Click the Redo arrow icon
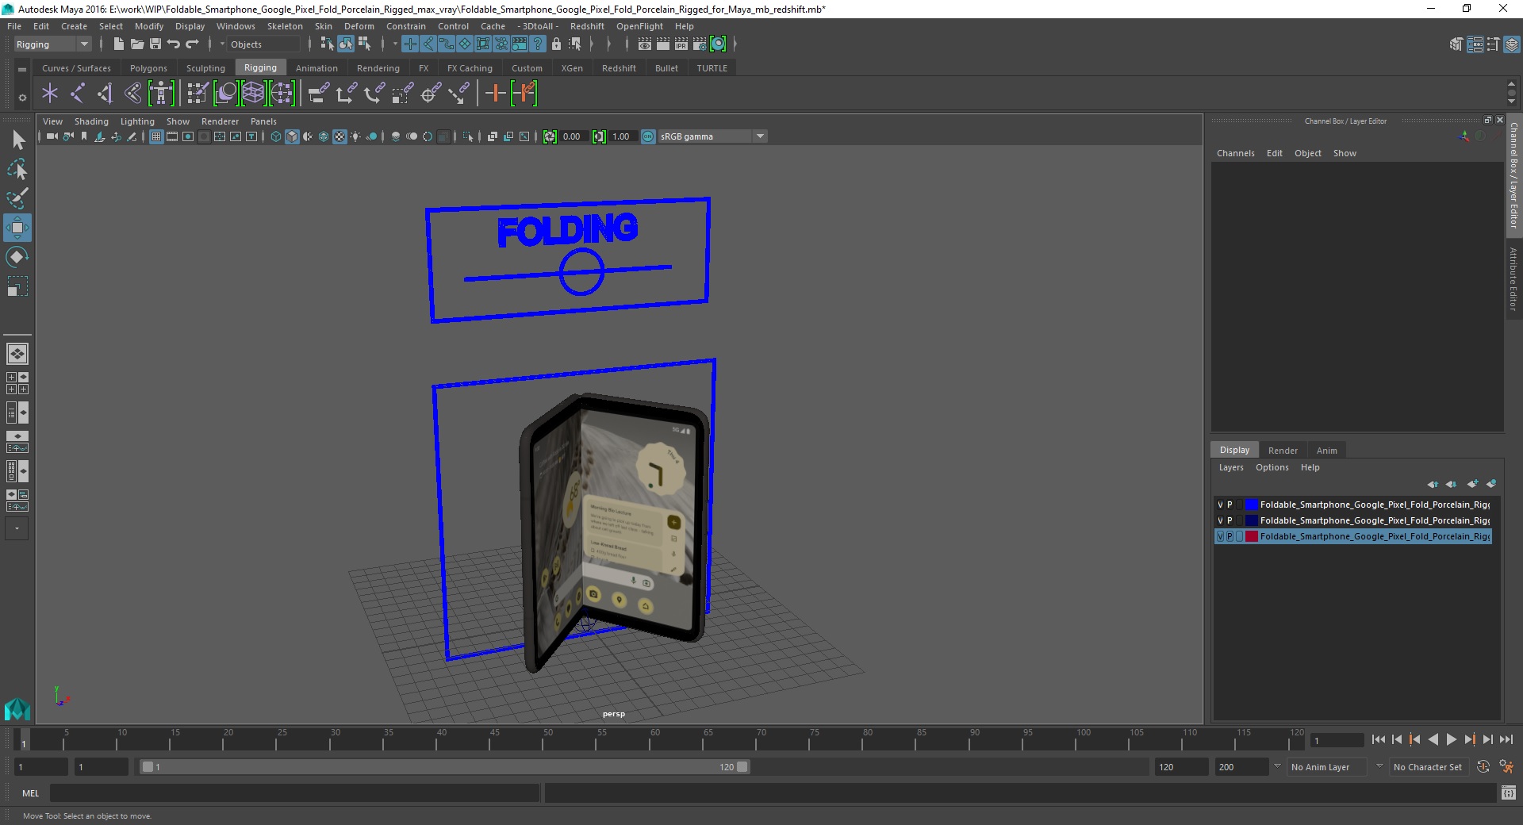 coord(192,44)
